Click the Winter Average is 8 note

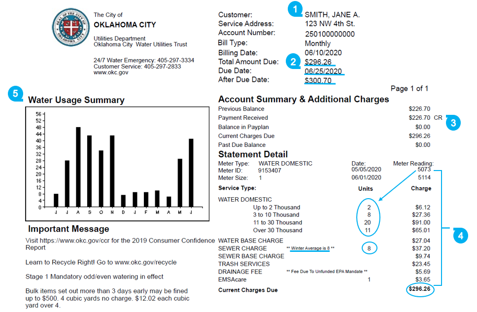click(x=310, y=248)
